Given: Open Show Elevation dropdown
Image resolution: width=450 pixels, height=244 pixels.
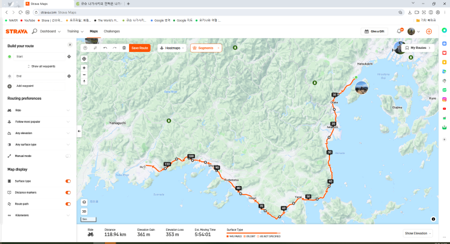Looking at the screenshot, I should tap(417, 233).
